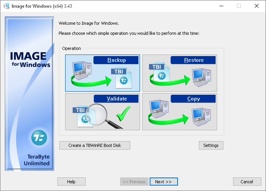
Task: Click the Help button
Action: point(71,181)
